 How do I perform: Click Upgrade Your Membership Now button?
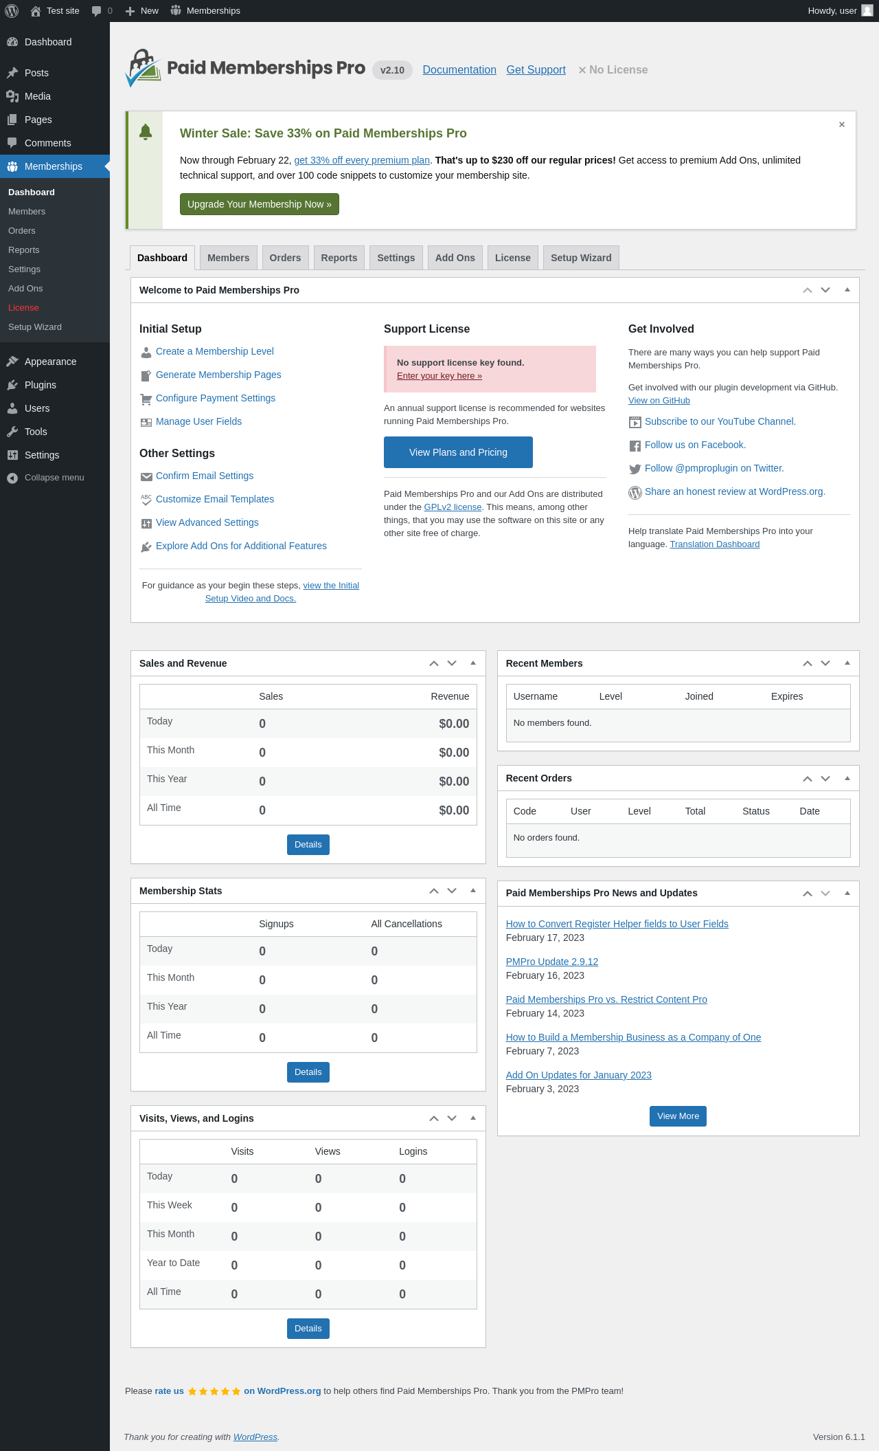(260, 204)
